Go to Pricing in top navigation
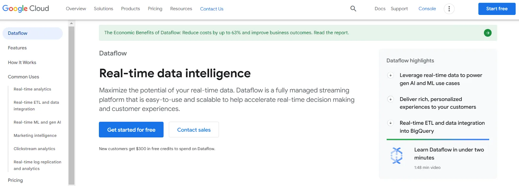The height and width of the screenshot is (186, 519). click(x=155, y=9)
